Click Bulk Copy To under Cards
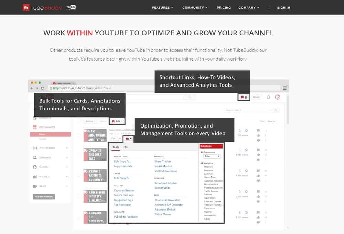The image size is (344, 234). [x=122, y=179]
